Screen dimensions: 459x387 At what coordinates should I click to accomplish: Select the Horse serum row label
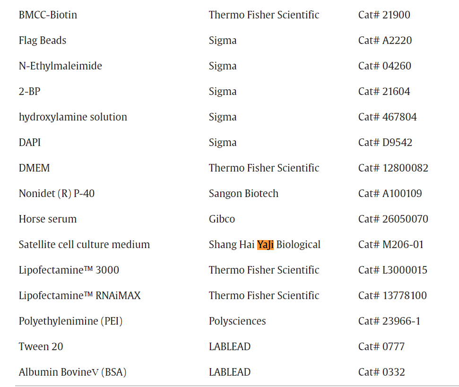tap(48, 219)
